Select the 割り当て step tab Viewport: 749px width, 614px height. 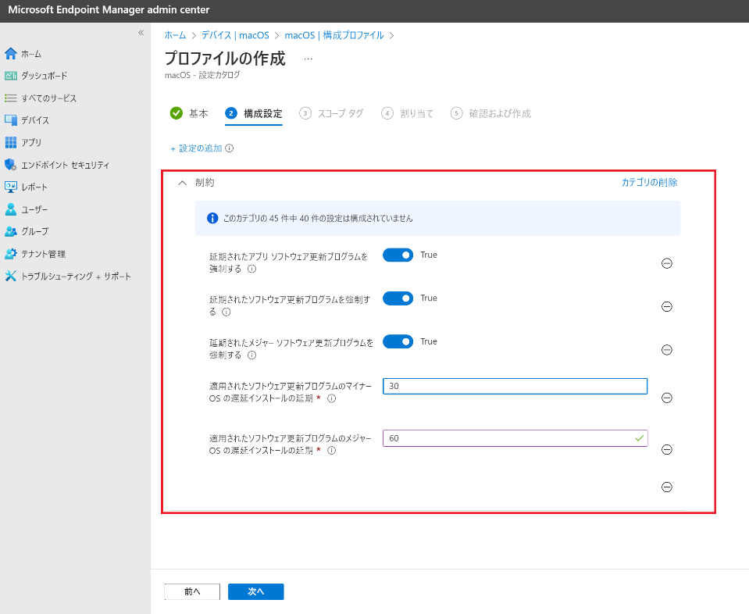[x=408, y=113]
